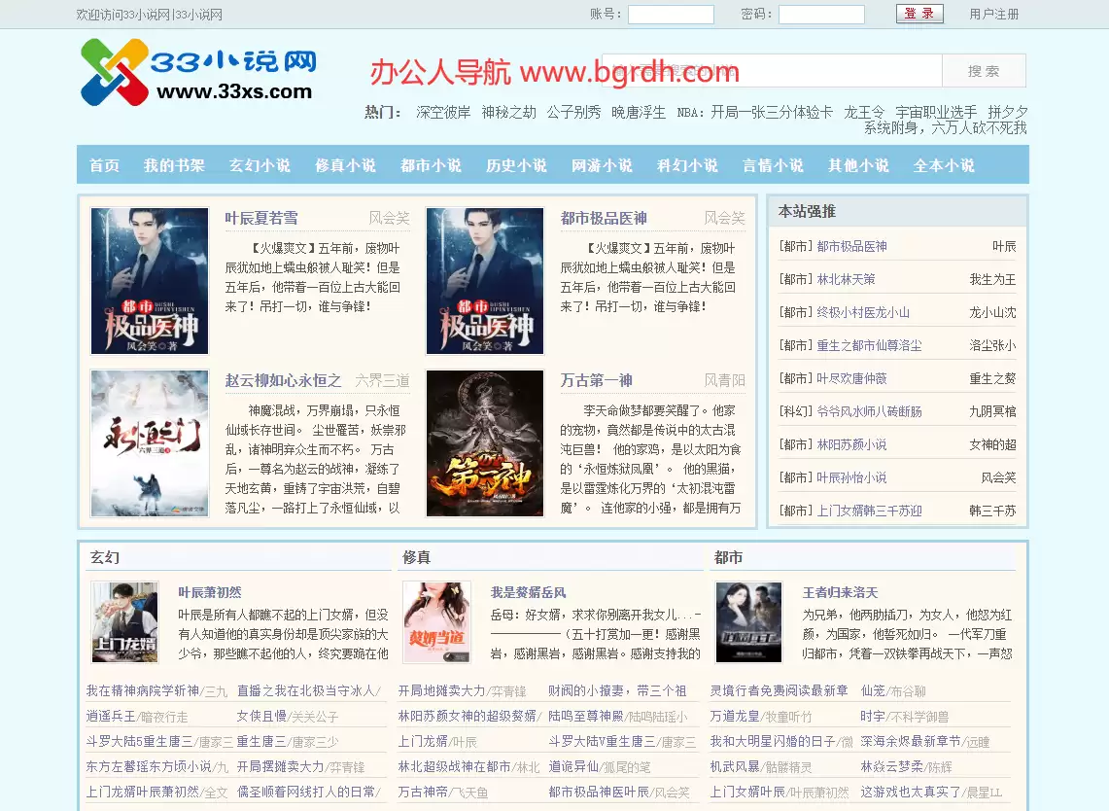Image resolution: width=1109 pixels, height=811 pixels.
Task: Open 机武风暴 link
Action: (x=735, y=766)
